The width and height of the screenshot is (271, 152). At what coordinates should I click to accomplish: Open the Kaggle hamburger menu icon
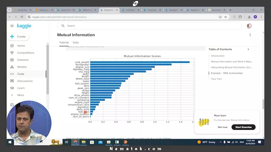coord(12,26)
